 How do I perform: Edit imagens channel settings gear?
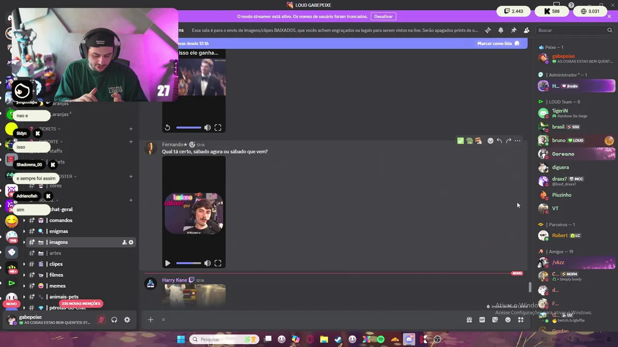tap(131, 242)
